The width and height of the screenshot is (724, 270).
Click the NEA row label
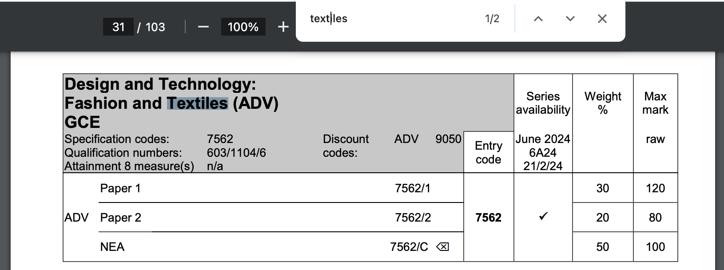pos(112,247)
